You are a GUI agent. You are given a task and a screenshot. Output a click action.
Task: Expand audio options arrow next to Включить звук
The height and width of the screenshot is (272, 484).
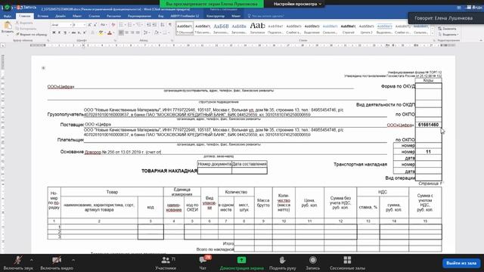[x=32, y=260]
